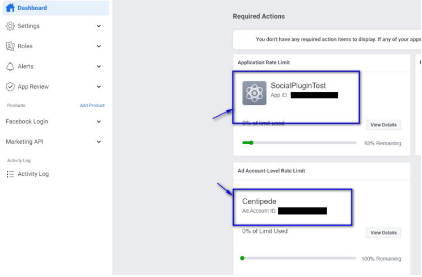422x277 pixels.
Task: Select the Centipede ad account name
Action: click(x=259, y=202)
